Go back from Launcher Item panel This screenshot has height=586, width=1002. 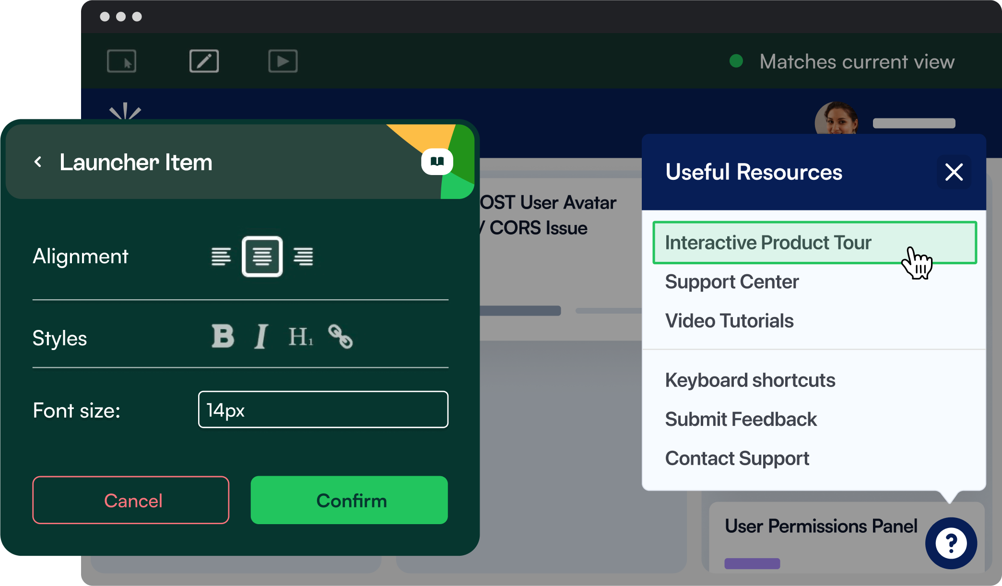pyautogui.click(x=38, y=162)
